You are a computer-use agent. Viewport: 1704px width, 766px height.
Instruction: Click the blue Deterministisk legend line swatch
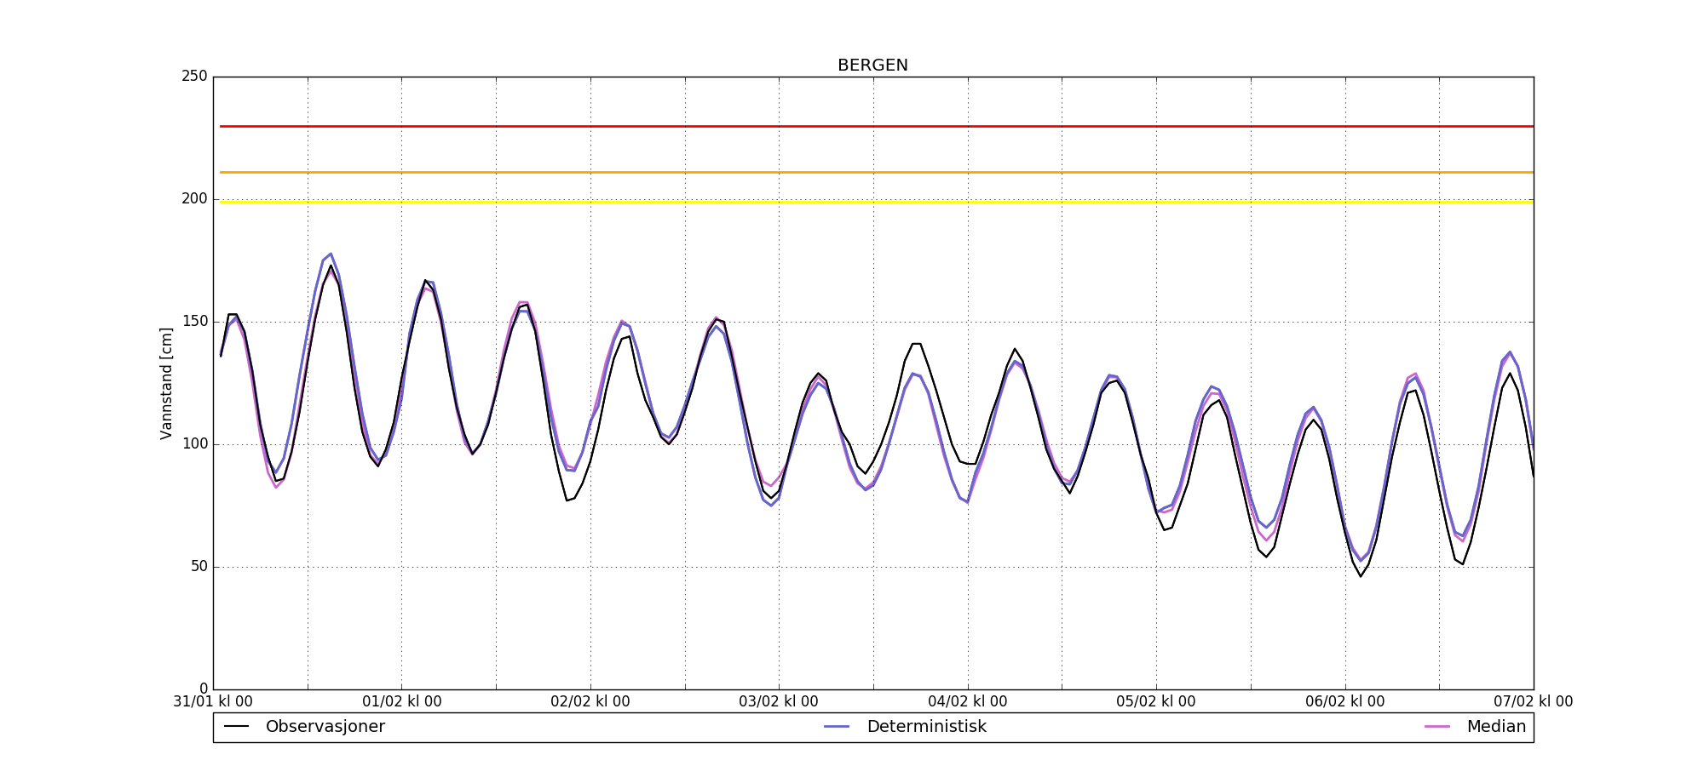[x=837, y=727]
